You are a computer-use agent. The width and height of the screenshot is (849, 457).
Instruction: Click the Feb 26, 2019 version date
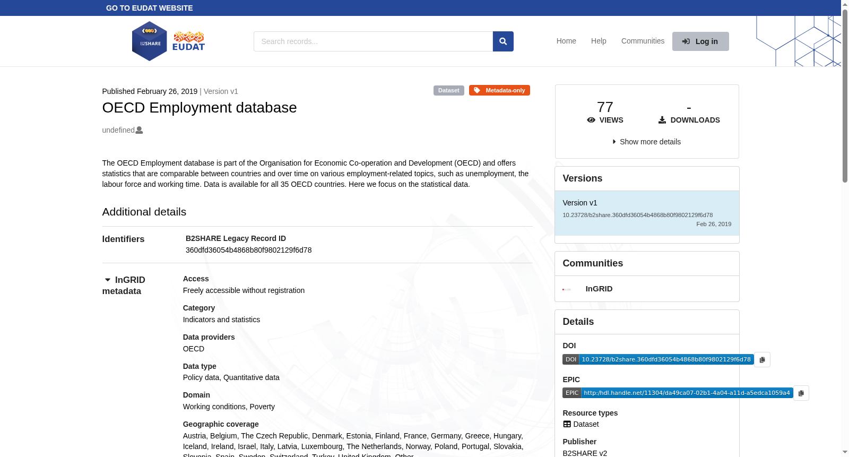click(x=714, y=224)
